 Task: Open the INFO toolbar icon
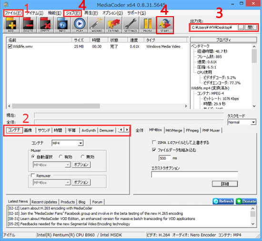62,25
